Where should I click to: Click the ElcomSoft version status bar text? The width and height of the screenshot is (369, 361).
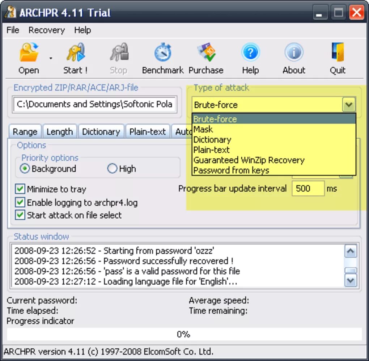point(109,352)
